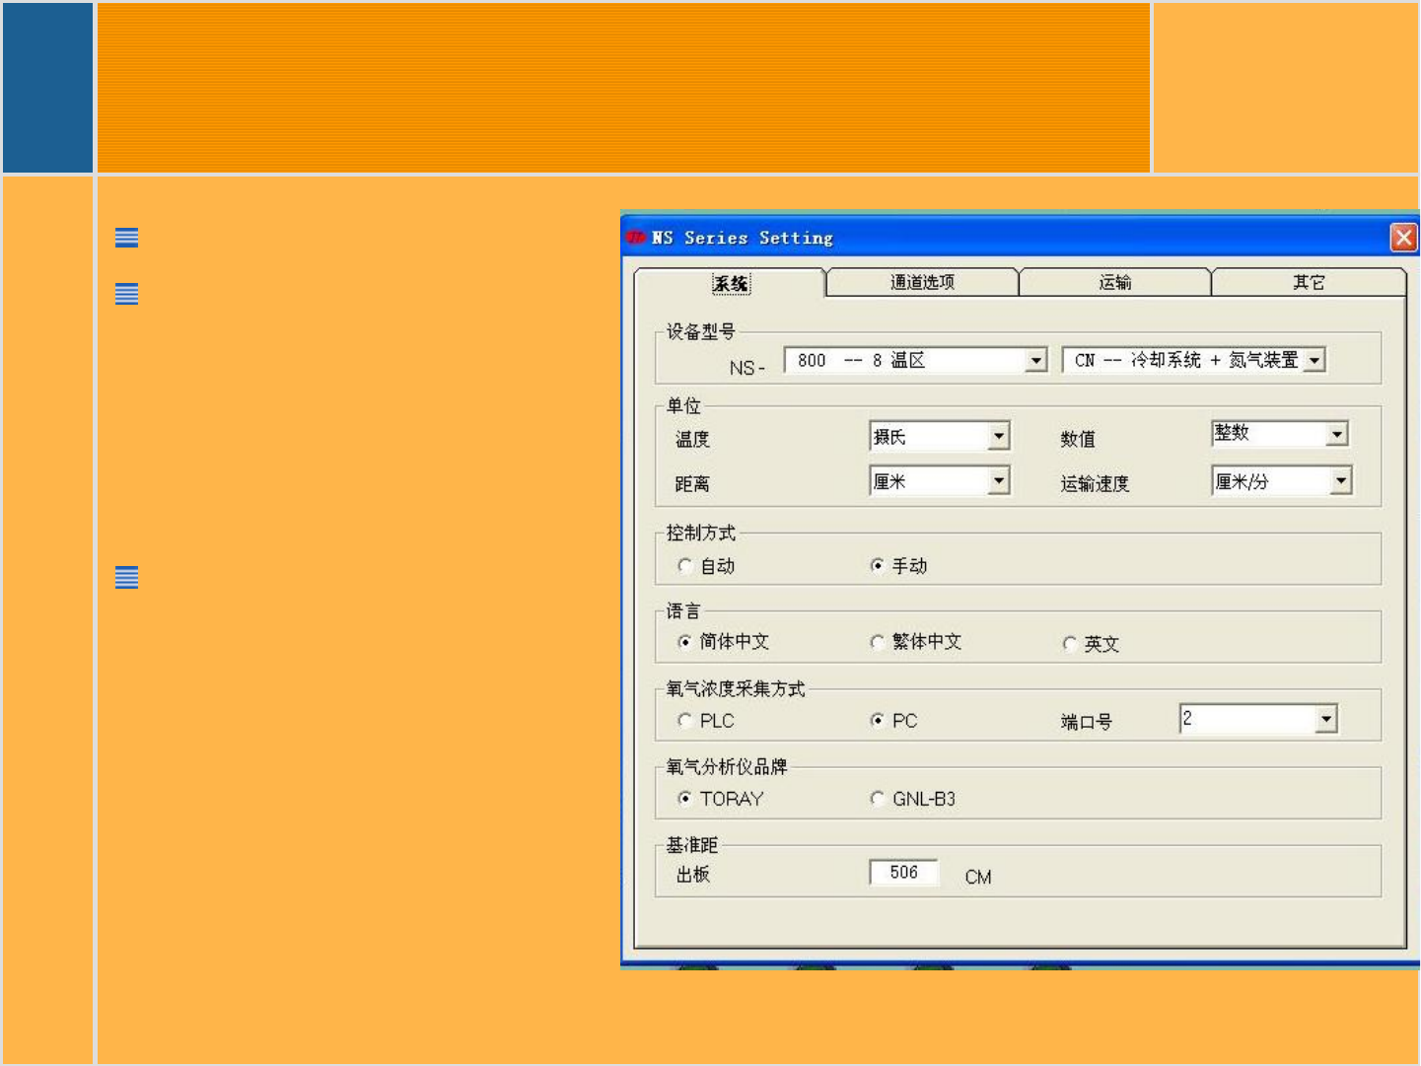
Task: Open the 通道选项 tab
Action: pos(922,282)
